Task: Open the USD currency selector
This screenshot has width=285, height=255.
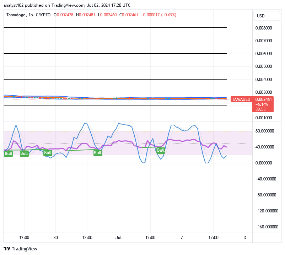Action: click(267, 16)
